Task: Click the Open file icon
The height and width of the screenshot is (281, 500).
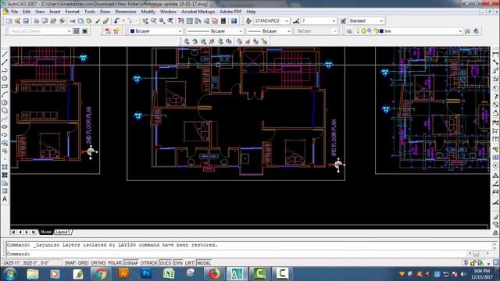Action: 17,21
